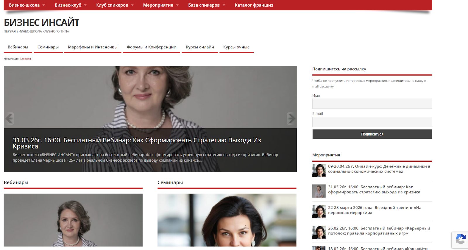The width and height of the screenshot is (468, 250).
Task: Go to the Семинары tab
Action: point(48,47)
